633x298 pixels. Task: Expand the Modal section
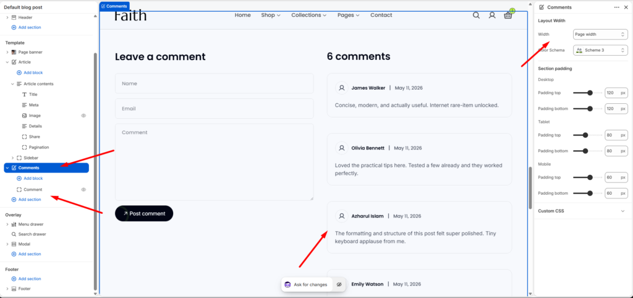[7, 244]
